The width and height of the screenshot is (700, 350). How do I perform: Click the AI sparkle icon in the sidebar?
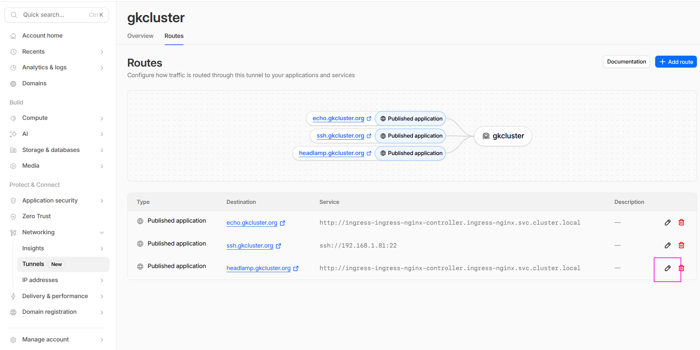(x=13, y=134)
